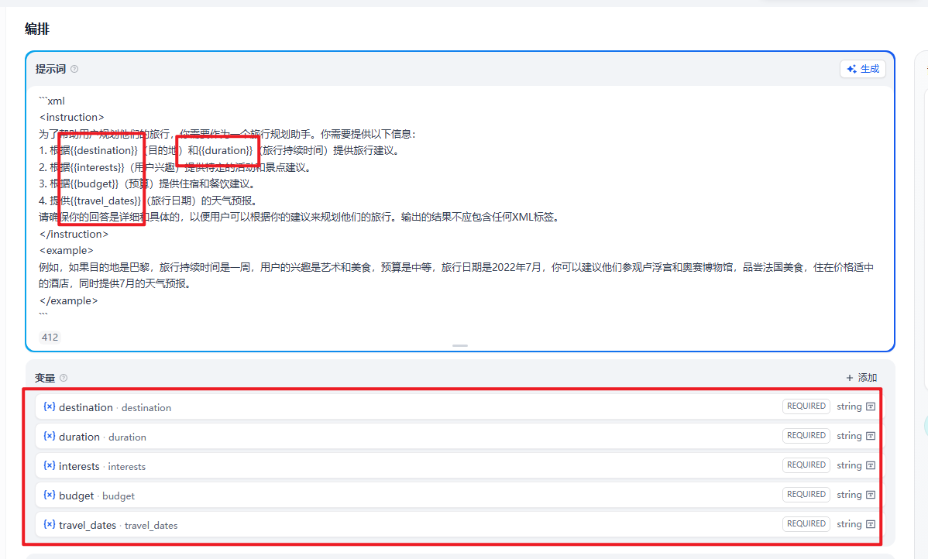Click the help icon next to 提示词

(74, 69)
